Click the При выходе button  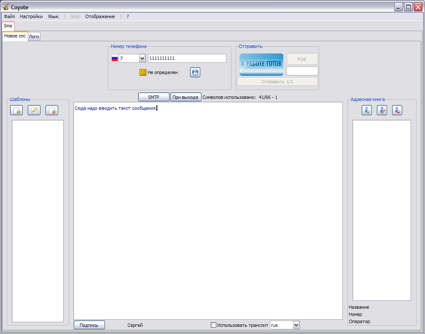coord(186,97)
